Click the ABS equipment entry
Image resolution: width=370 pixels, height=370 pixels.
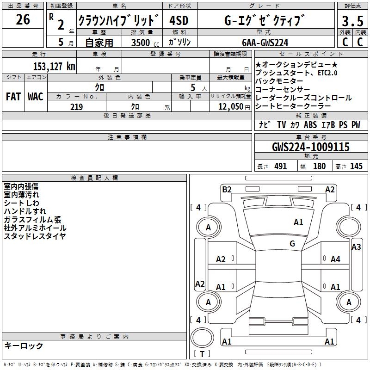point(310,125)
